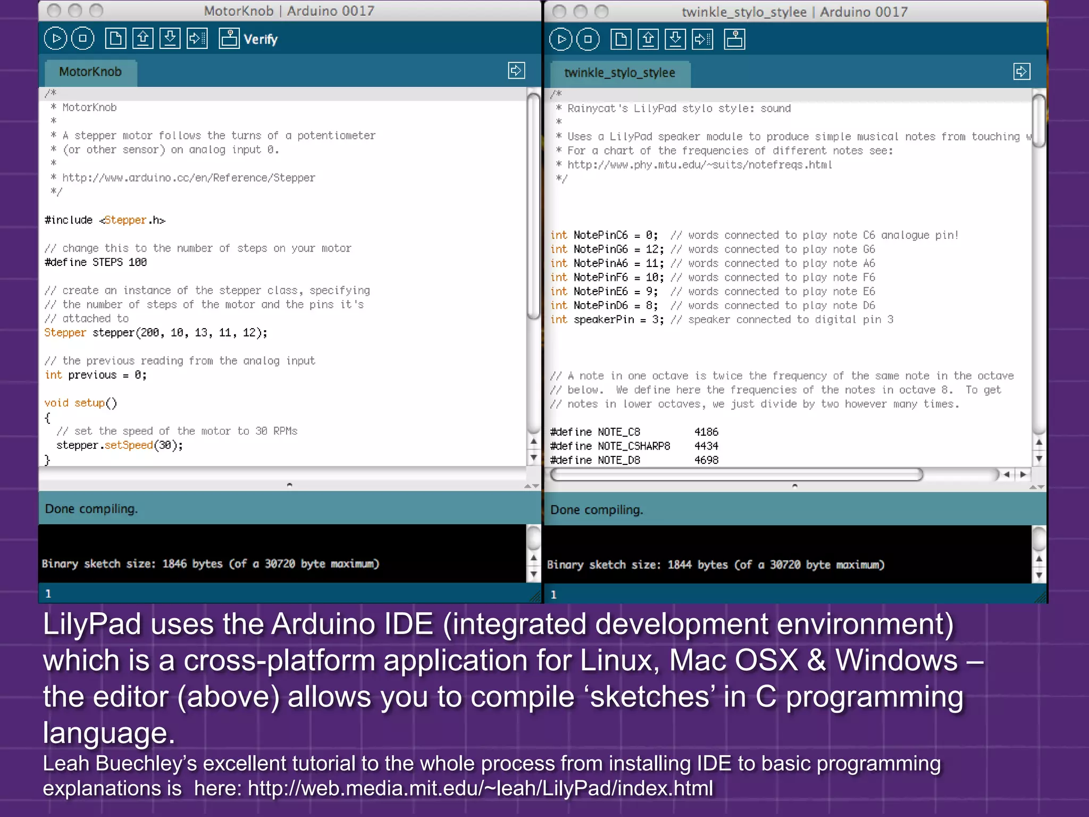The image size is (1089, 817).
Task: Click MotorKnob console scrollbar thumb
Action: (534, 538)
